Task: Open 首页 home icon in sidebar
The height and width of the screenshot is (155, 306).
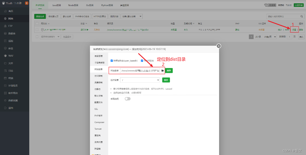Action: [x=5, y=11]
